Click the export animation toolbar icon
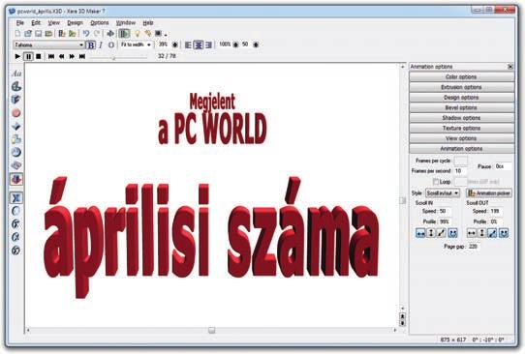 tap(62, 34)
